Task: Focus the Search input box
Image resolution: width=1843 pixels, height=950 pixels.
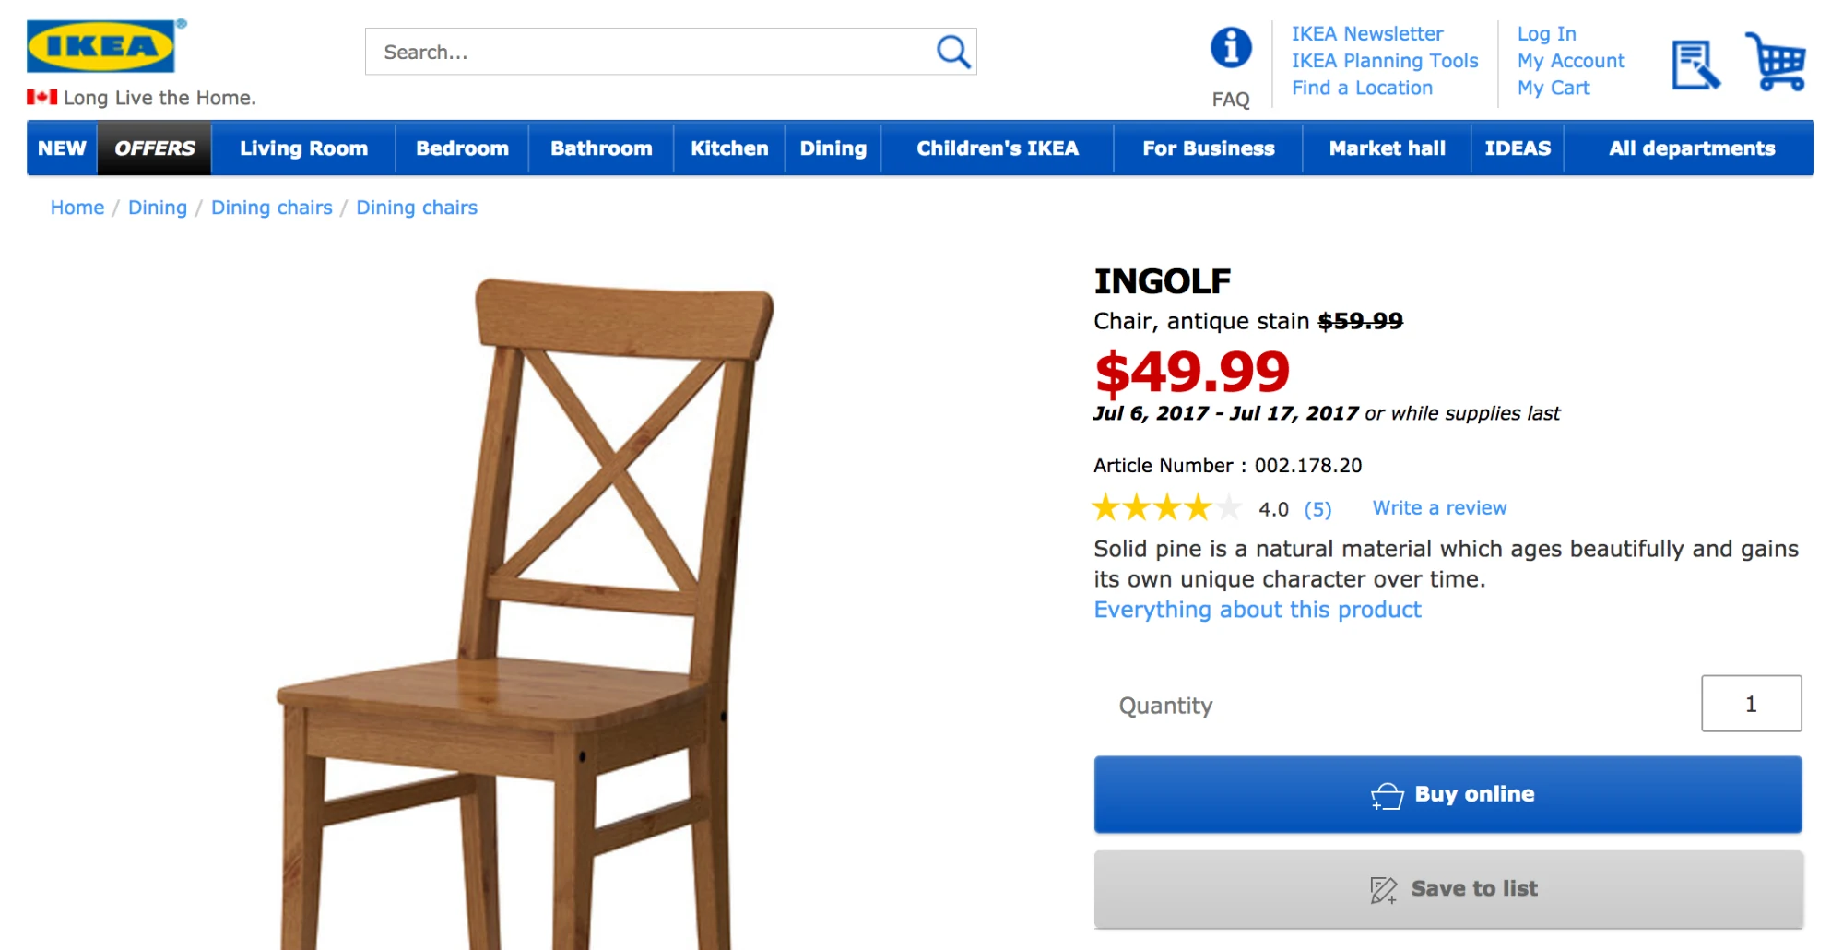Action: pyautogui.click(x=645, y=52)
